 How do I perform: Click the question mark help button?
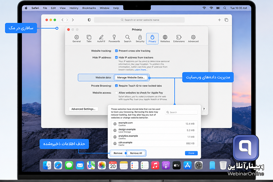tap(204, 109)
